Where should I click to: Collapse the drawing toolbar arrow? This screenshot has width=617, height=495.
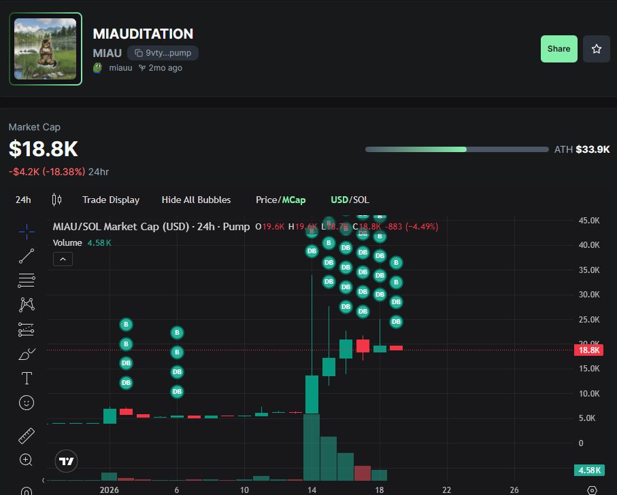coord(44,480)
